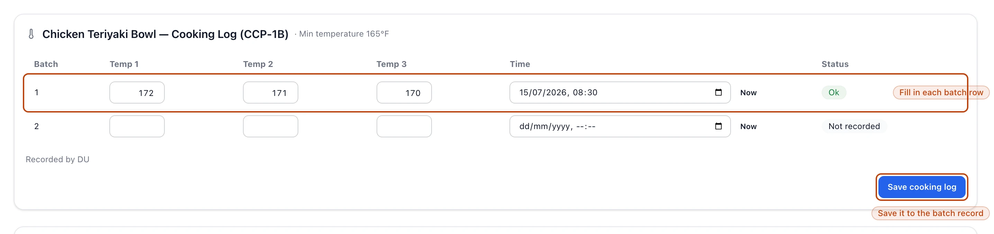Click the Recorded by DU text

point(57,159)
